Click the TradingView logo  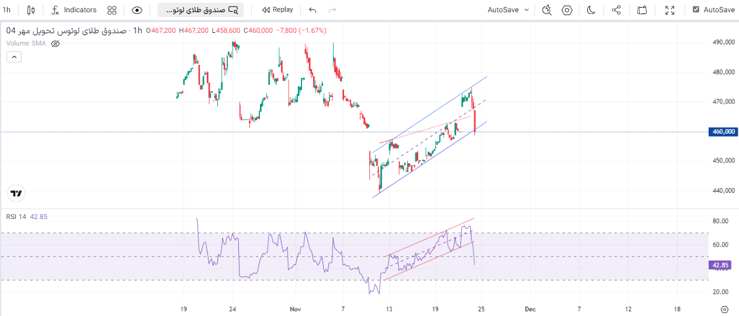(16, 193)
